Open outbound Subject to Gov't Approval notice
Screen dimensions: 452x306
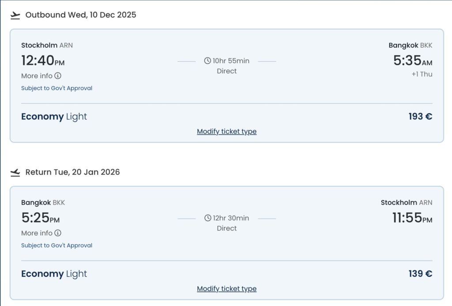tap(56, 88)
